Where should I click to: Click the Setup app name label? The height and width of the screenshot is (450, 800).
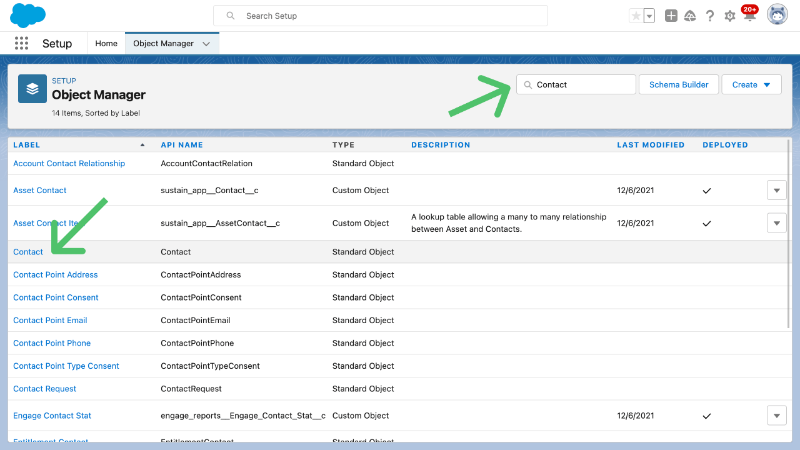pyautogui.click(x=57, y=43)
